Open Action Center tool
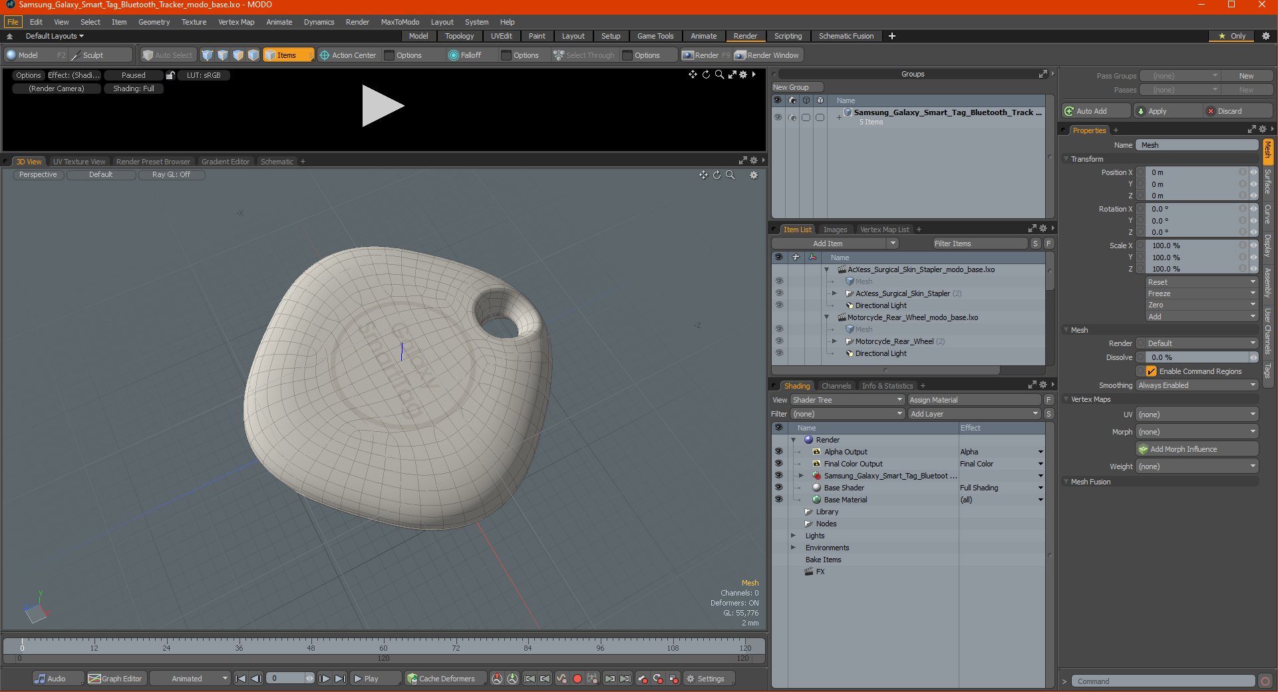The image size is (1278, 692). point(347,55)
